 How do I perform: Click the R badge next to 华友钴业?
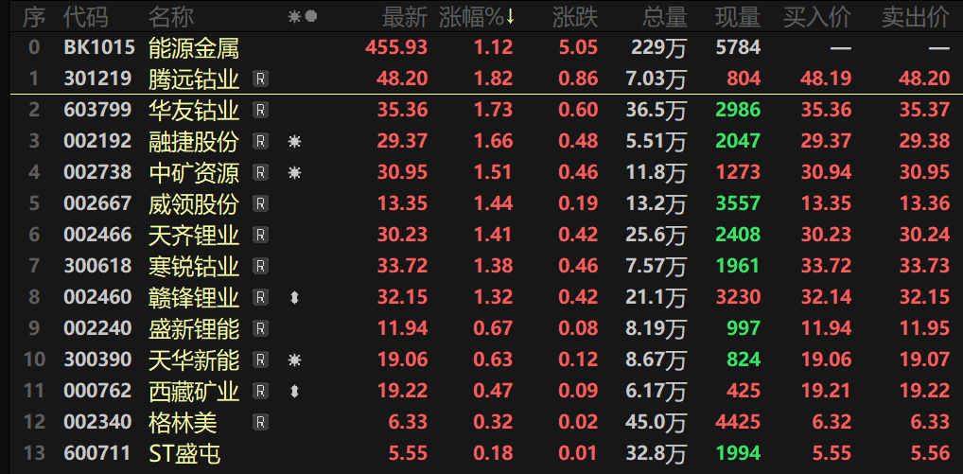click(260, 110)
